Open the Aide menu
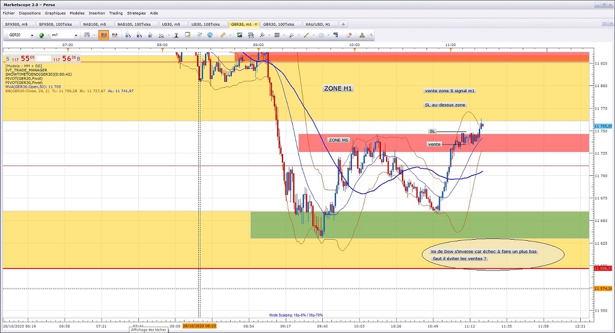The width and height of the screenshot is (615, 333). (x=154, y=13)
